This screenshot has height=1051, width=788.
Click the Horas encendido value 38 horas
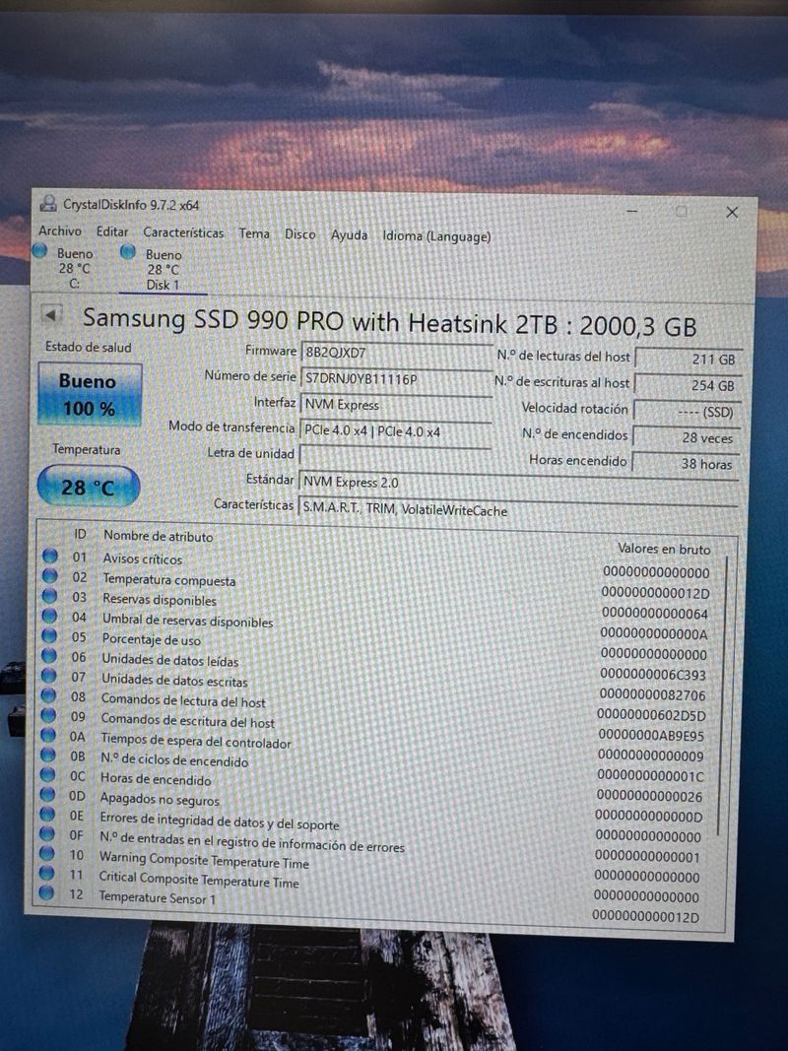pyautogui.click(x=686, y=463)
